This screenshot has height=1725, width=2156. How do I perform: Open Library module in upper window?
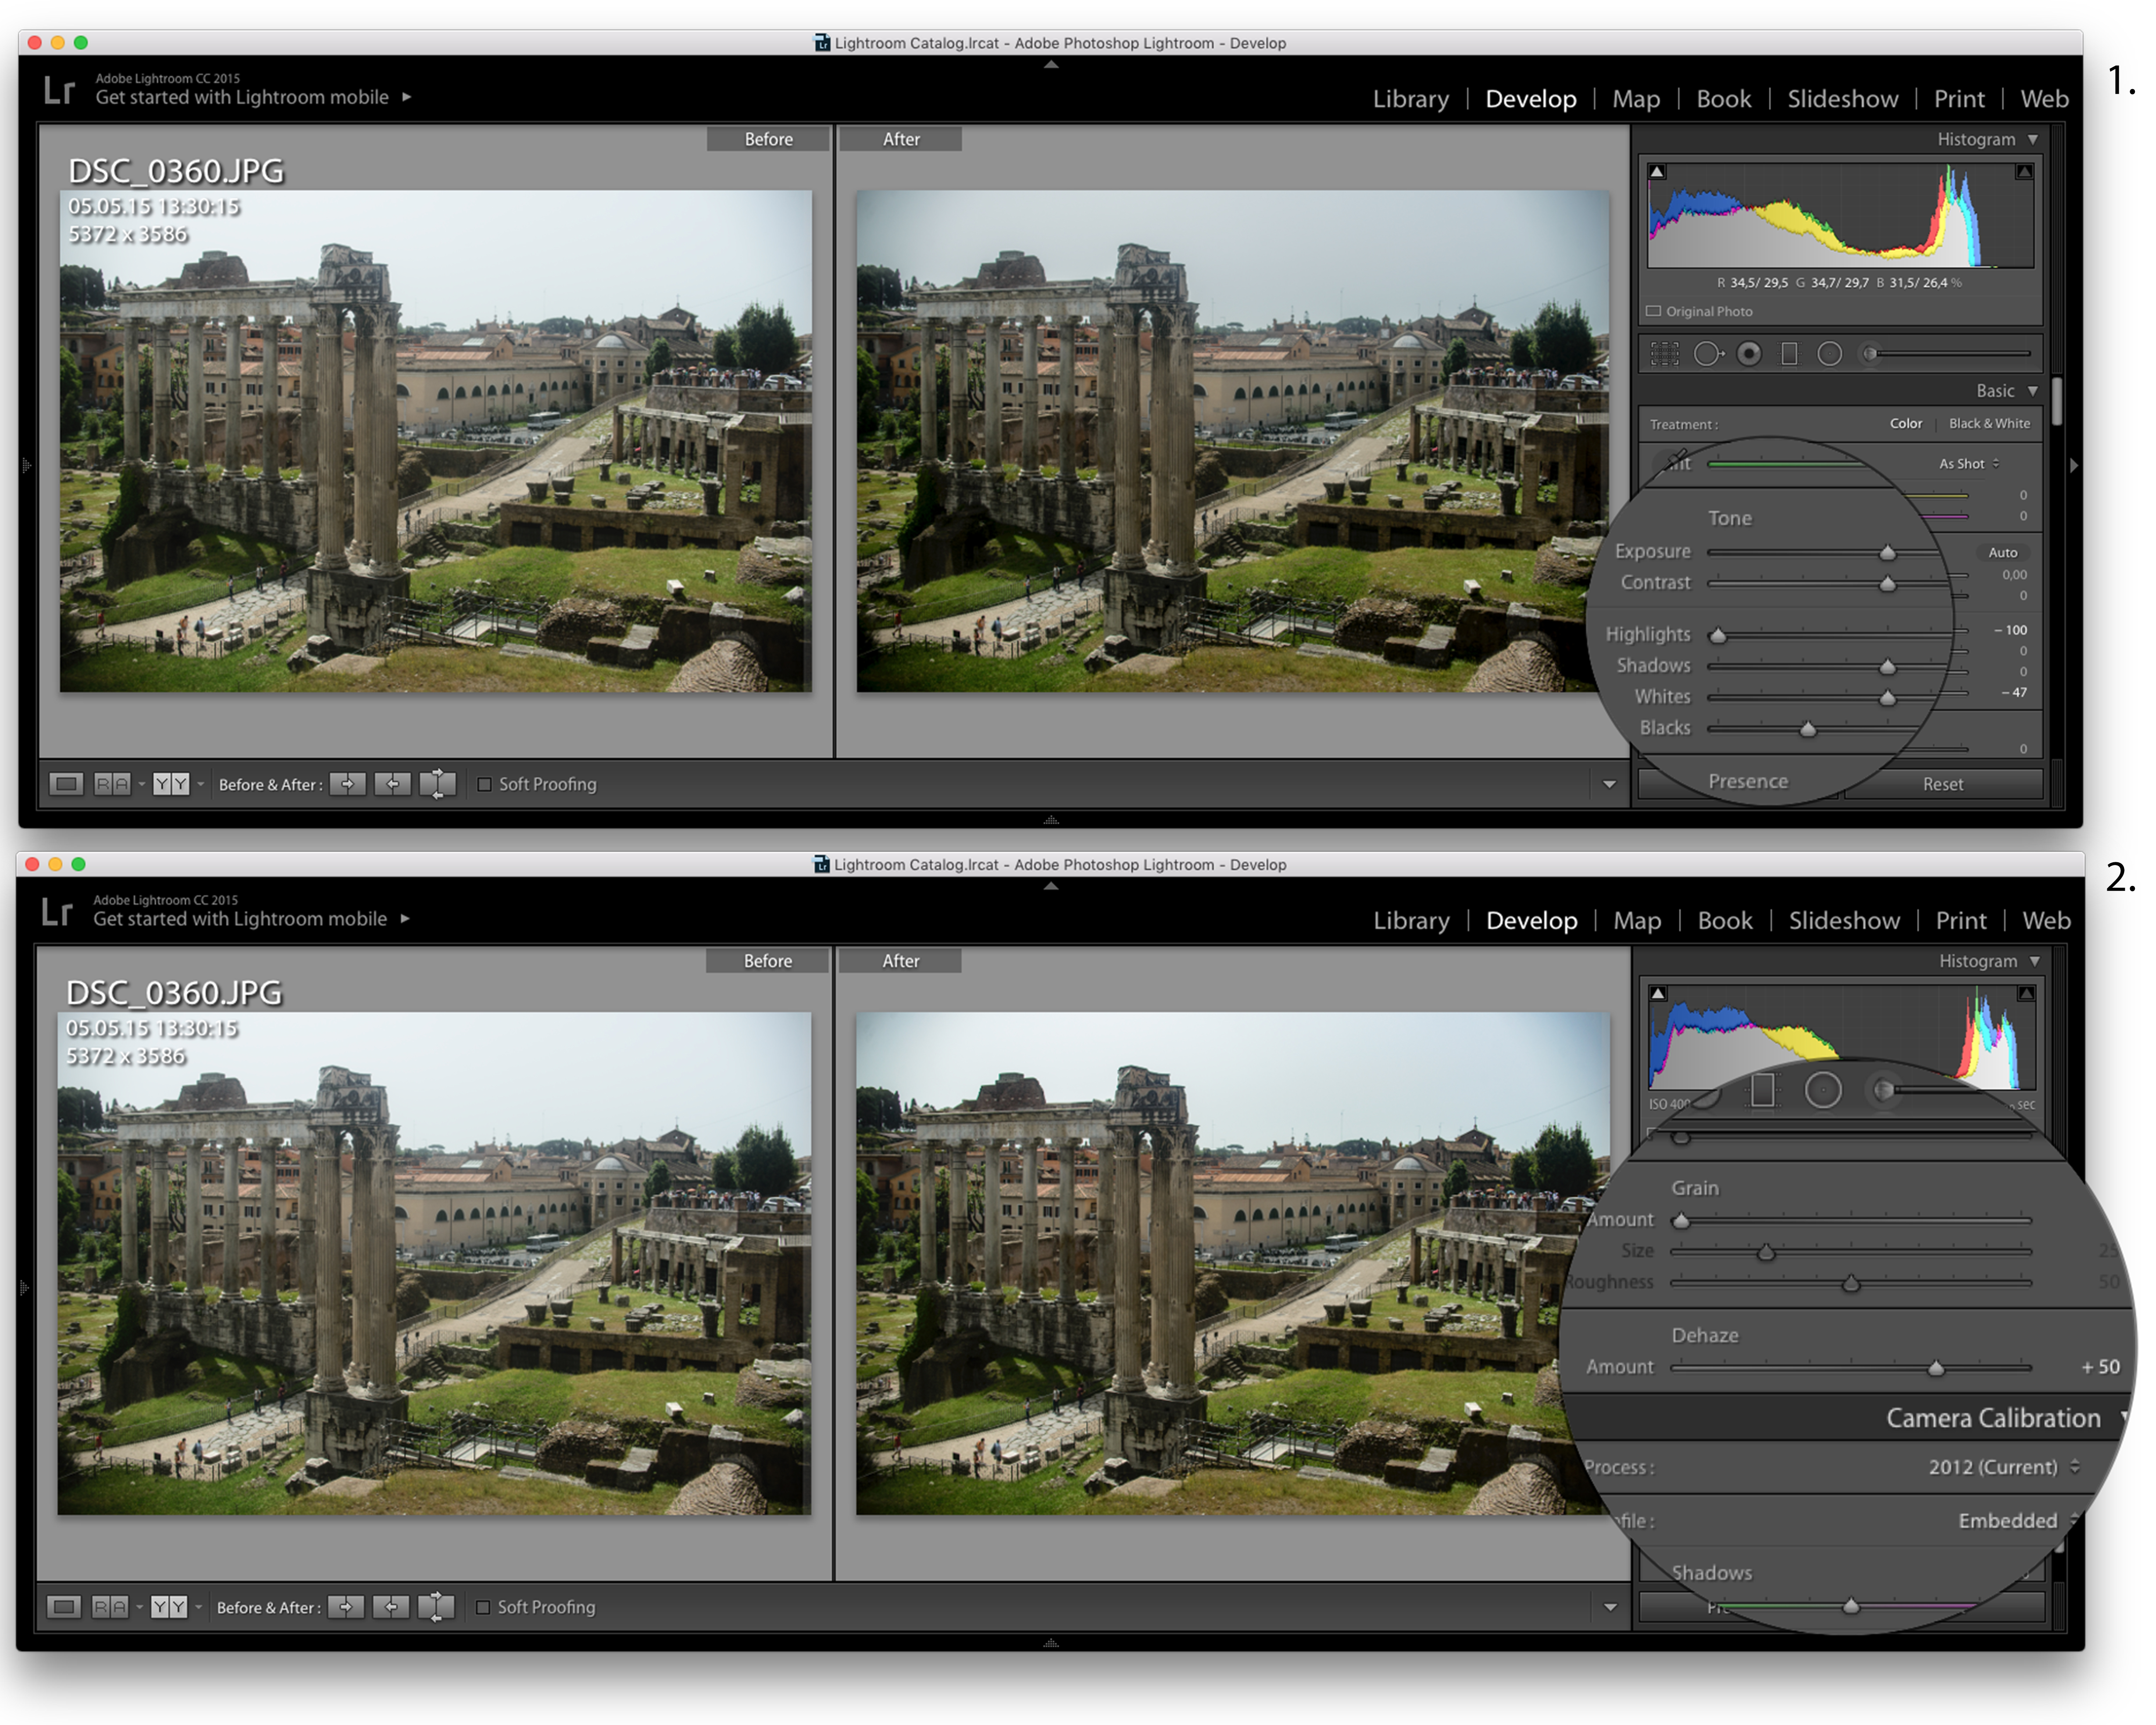click(x=1410, y=99)
